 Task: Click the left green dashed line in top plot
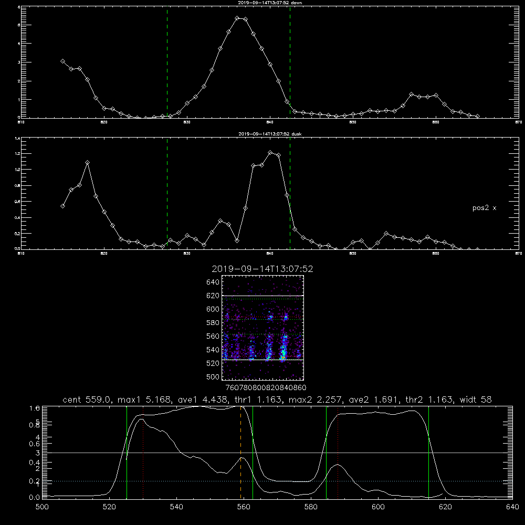(x=167, y=62)
